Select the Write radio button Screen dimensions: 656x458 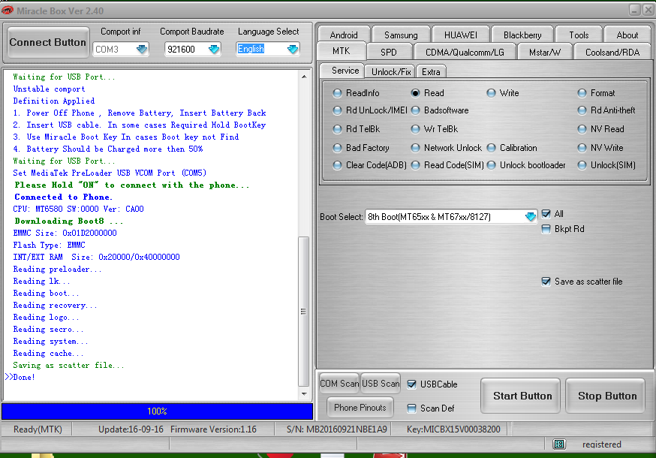click(x=491, y=93)
